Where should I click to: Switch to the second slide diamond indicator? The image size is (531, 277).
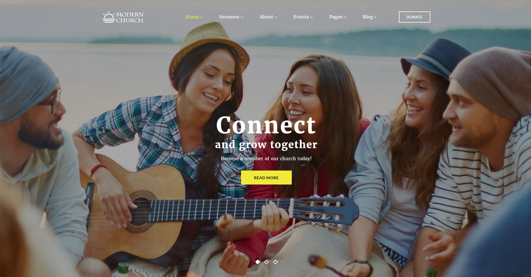[266, 262]
